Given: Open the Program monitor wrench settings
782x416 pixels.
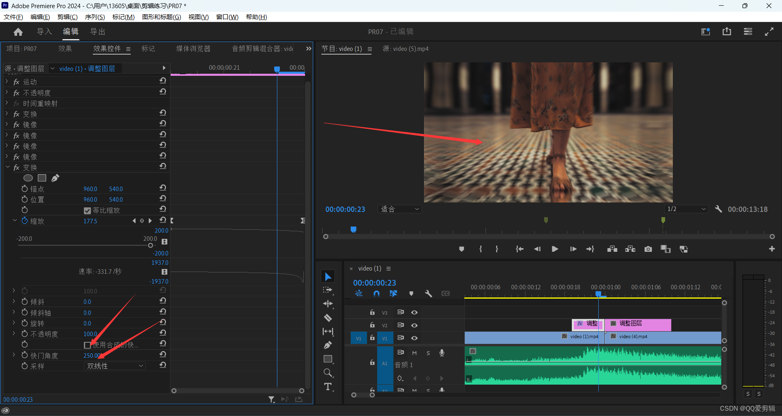Looking at the screenshot, I should click(718, 209).
